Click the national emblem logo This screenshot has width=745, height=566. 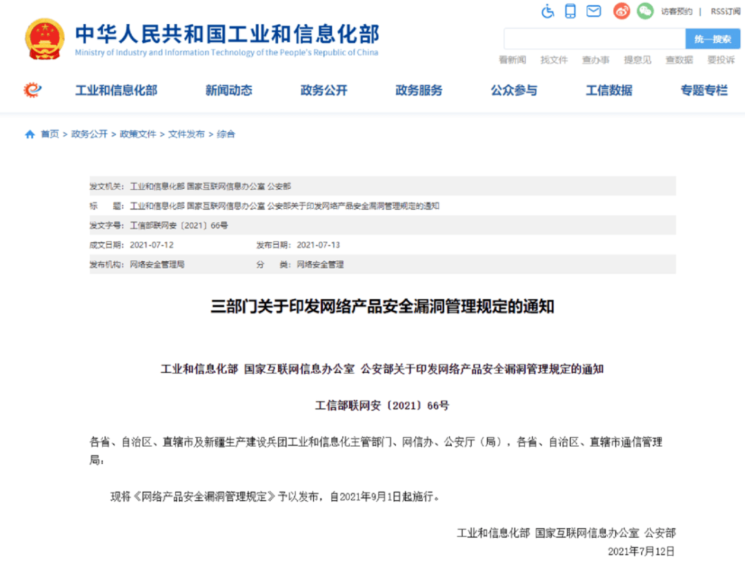coord(45,39)
